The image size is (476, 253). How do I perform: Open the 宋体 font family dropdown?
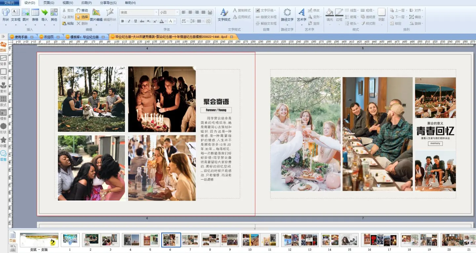coord(139,13)
